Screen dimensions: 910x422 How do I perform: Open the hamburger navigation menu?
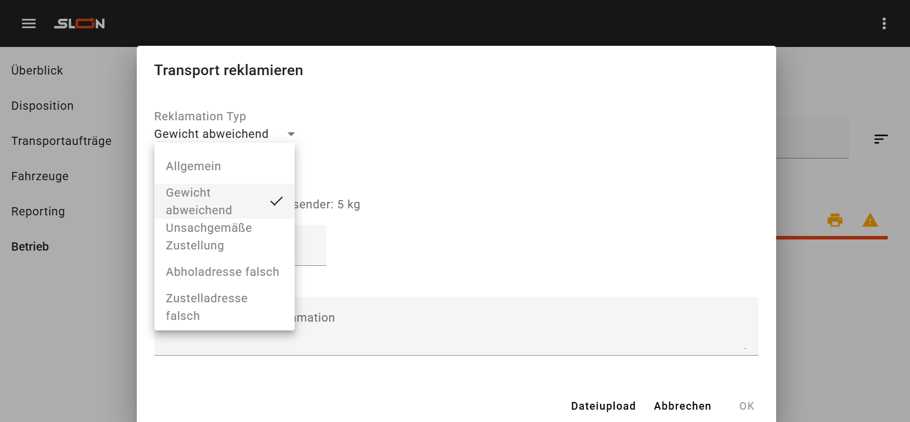29,23
